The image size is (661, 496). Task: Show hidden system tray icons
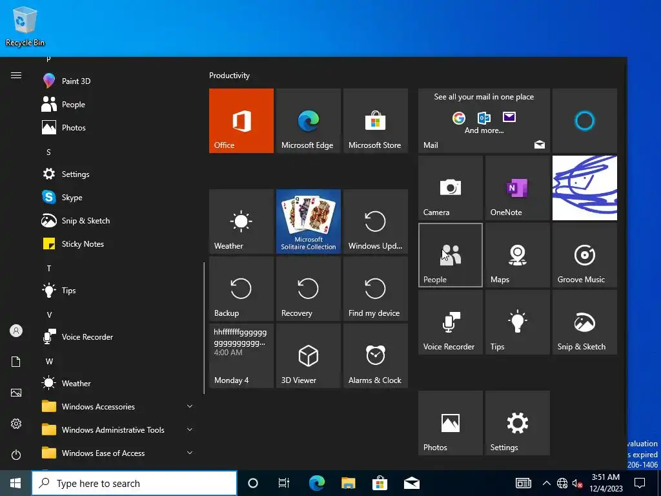546,483
